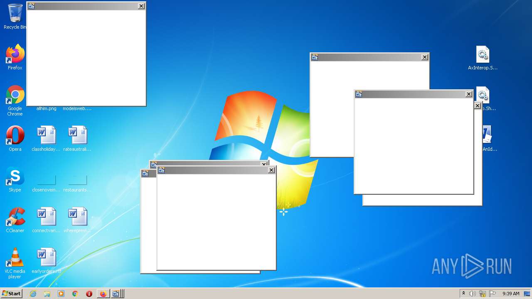532x299 pixels.
Task: Open Internet Explorer from the taskbar
Action: [x=33, y=294]
